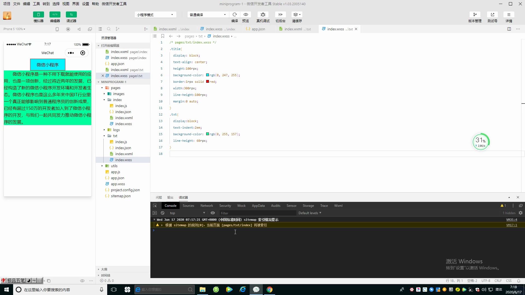
Task: Open the Default levels dropdown
Action: (x=310, y=213)
